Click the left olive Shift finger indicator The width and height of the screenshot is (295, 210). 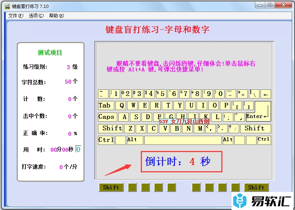[111, 187]
